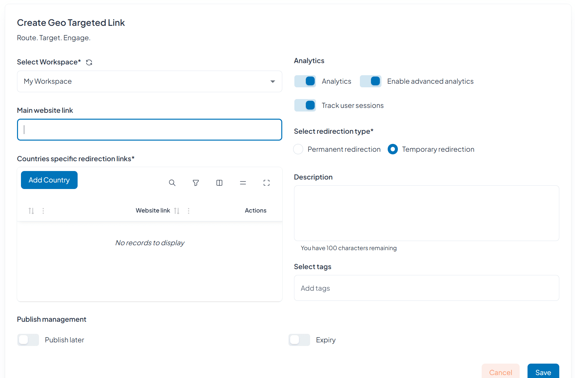This screenshot has height=378, width=575.
Task: Click the 100 characters remaining note
Action: pyautogui.click(x=349, y=248)
